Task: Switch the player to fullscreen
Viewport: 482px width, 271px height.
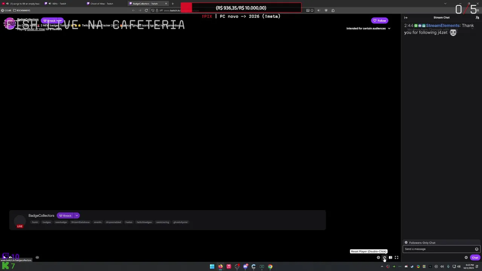Action: coord(397,257)
